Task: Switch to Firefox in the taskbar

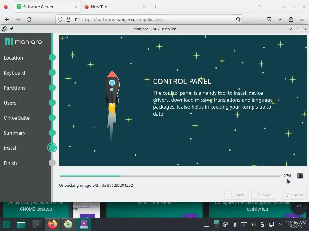Action: tap(53, 224)
